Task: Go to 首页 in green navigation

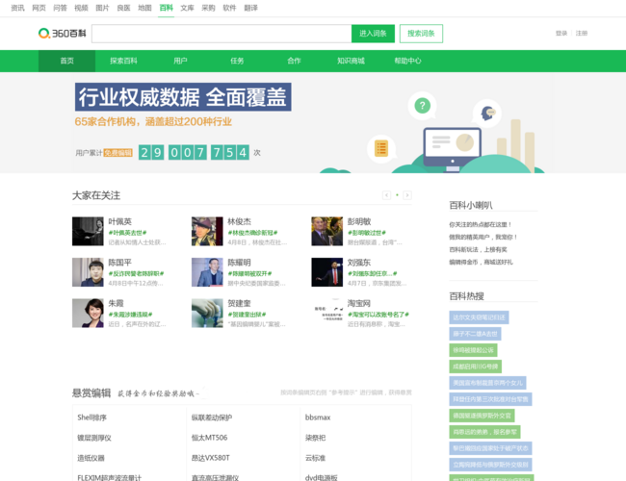Action: point(66,61)
